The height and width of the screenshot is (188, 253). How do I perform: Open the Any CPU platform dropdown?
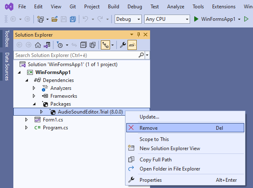coord(167,19)
